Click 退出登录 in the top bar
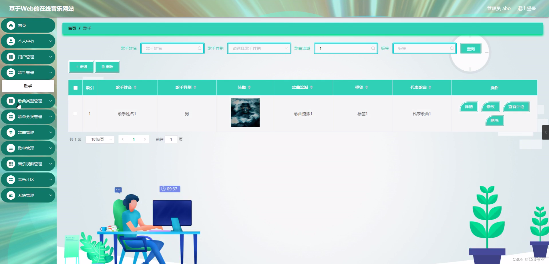 (526, 8)
